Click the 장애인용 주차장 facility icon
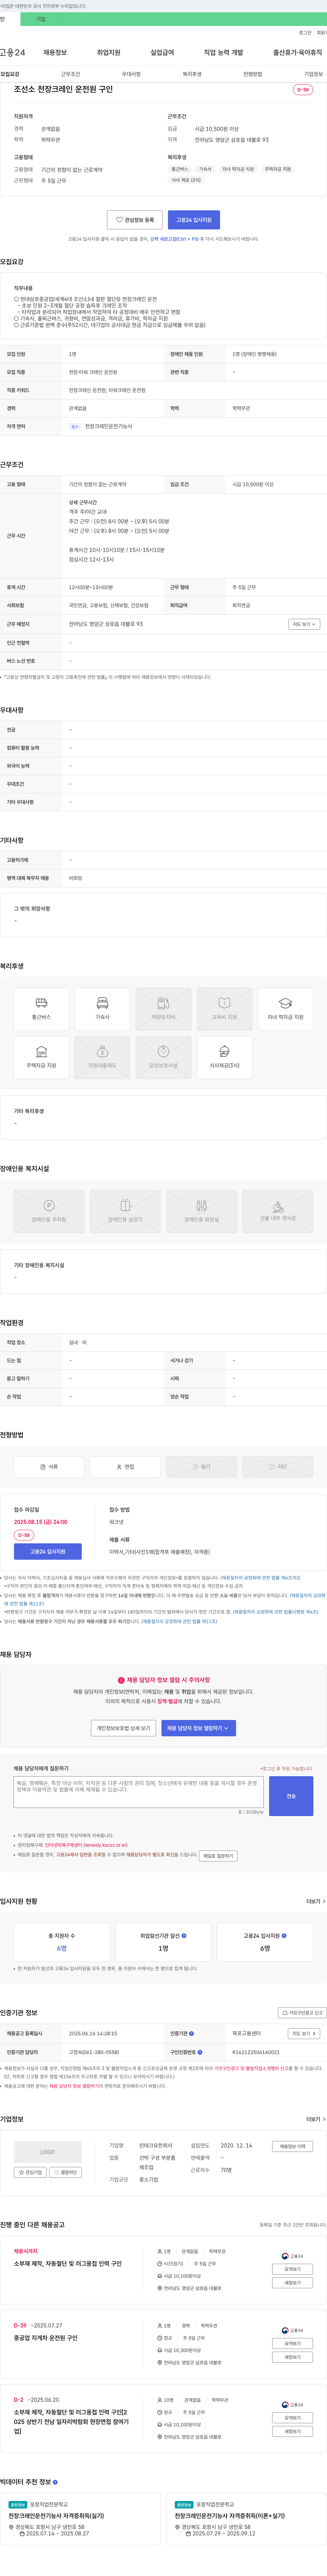Screen dimensions: 327x2576 coord(49,1211)
